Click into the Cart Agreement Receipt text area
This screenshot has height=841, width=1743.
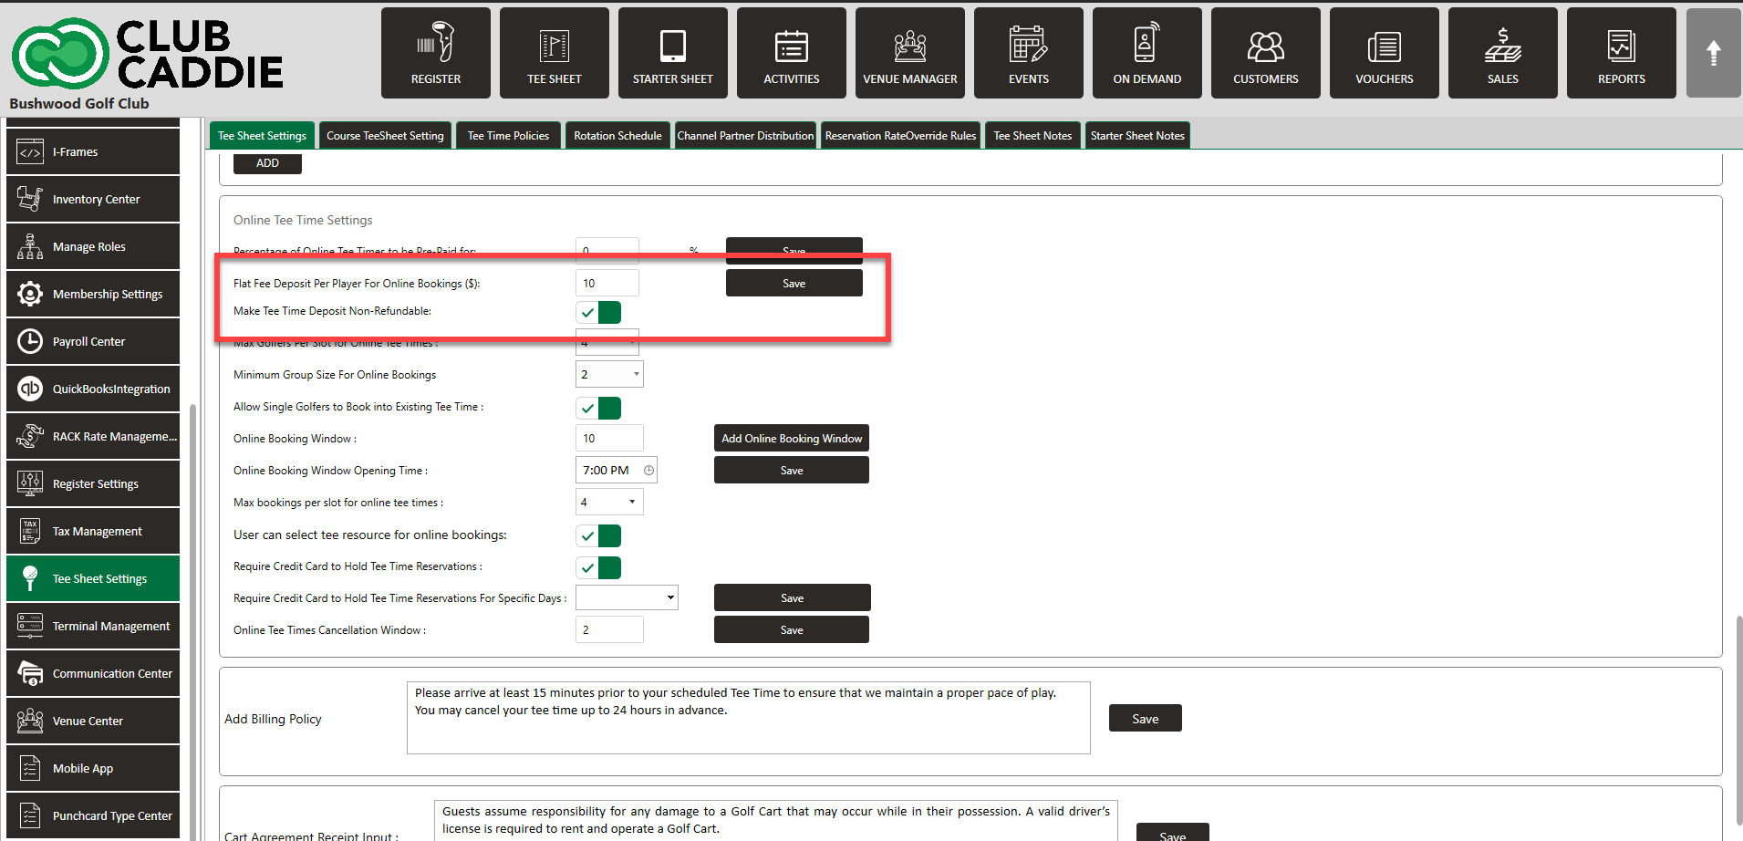775,820
